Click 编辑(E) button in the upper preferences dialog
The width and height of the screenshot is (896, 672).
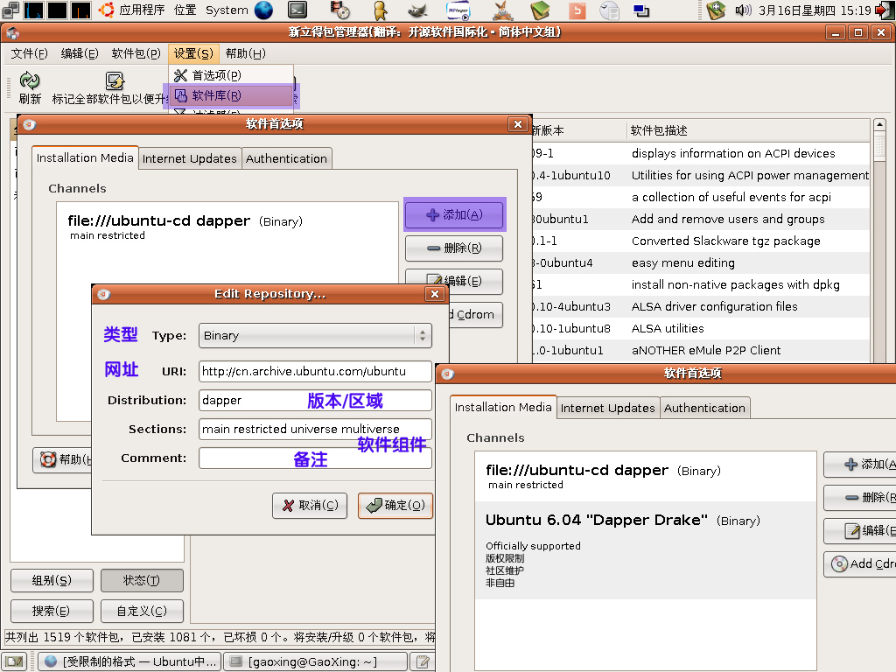click(x=454, y=281)
